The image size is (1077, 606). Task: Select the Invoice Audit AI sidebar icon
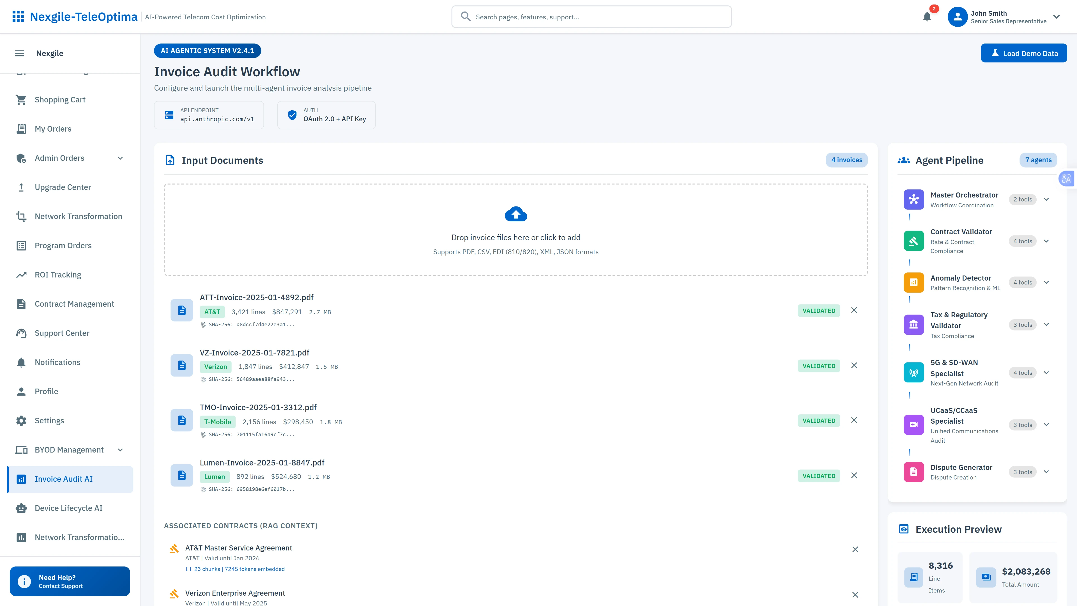[21, 479]
